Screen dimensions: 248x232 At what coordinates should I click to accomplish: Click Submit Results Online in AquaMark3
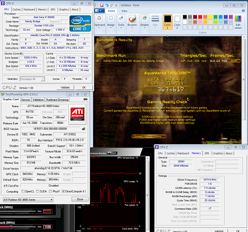(149, 136)
